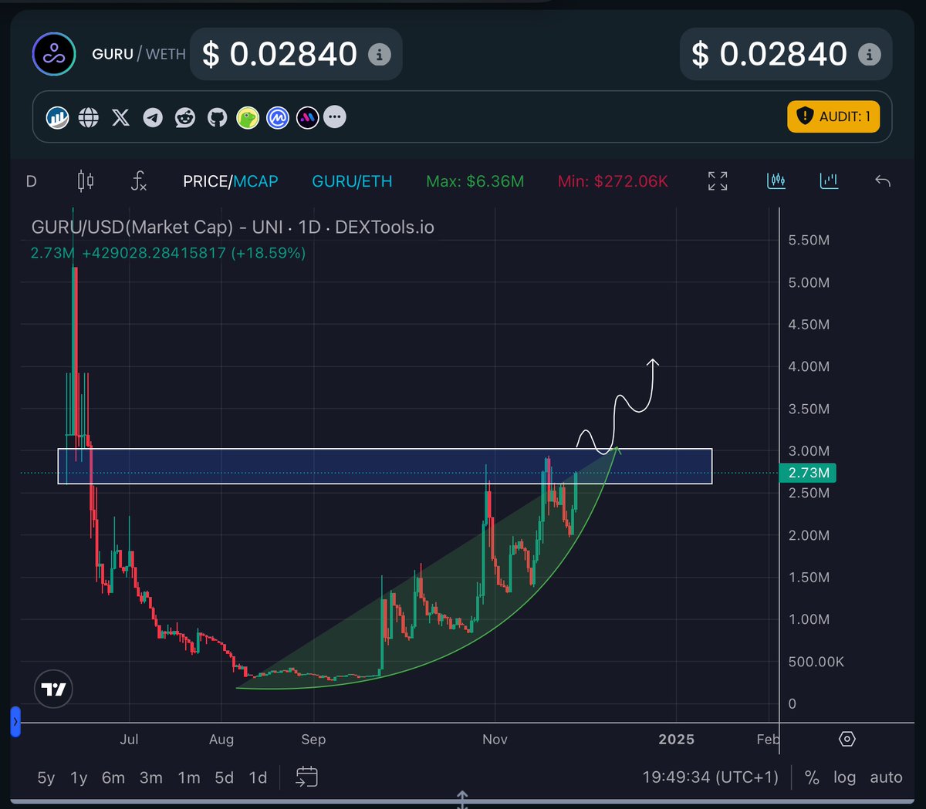Click the undo arrow icon

click(x=883, y=181)
